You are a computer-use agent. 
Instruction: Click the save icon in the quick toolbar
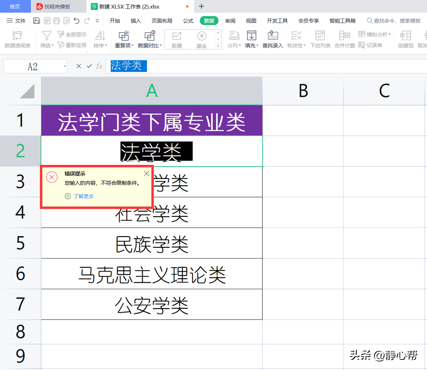click(x=36, y=21)
